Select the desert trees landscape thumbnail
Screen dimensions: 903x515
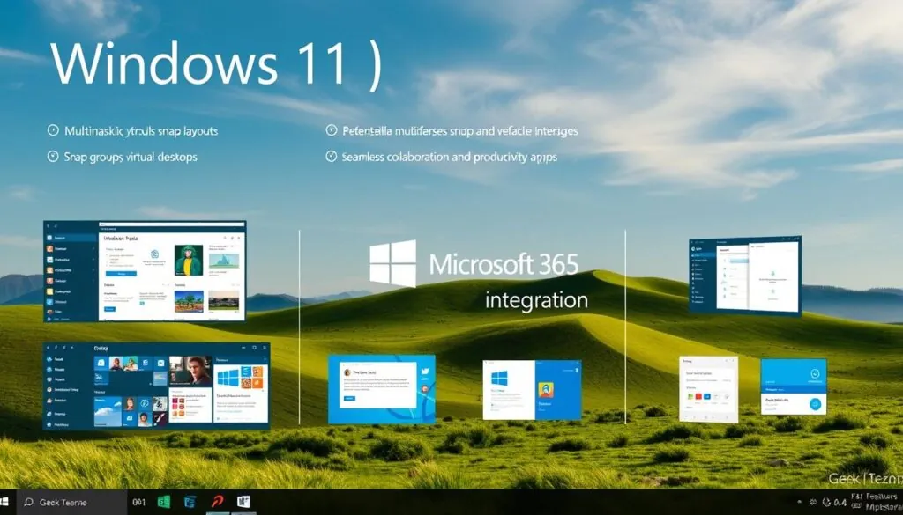coord(189,301)
